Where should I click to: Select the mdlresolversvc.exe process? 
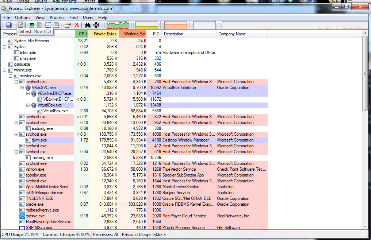134,210
